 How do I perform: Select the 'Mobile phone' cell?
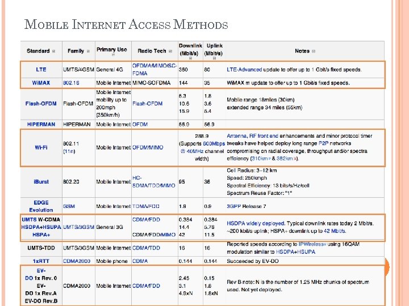(112, 261)
